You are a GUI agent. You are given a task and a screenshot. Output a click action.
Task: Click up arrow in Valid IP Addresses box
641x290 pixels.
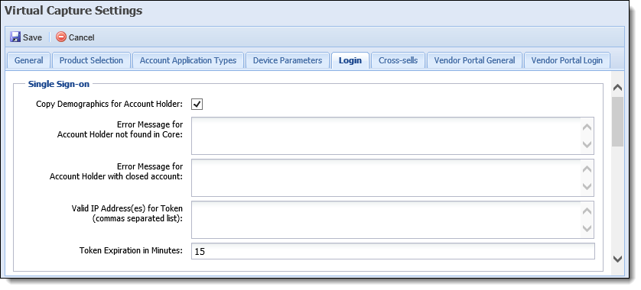pos(587,211)
